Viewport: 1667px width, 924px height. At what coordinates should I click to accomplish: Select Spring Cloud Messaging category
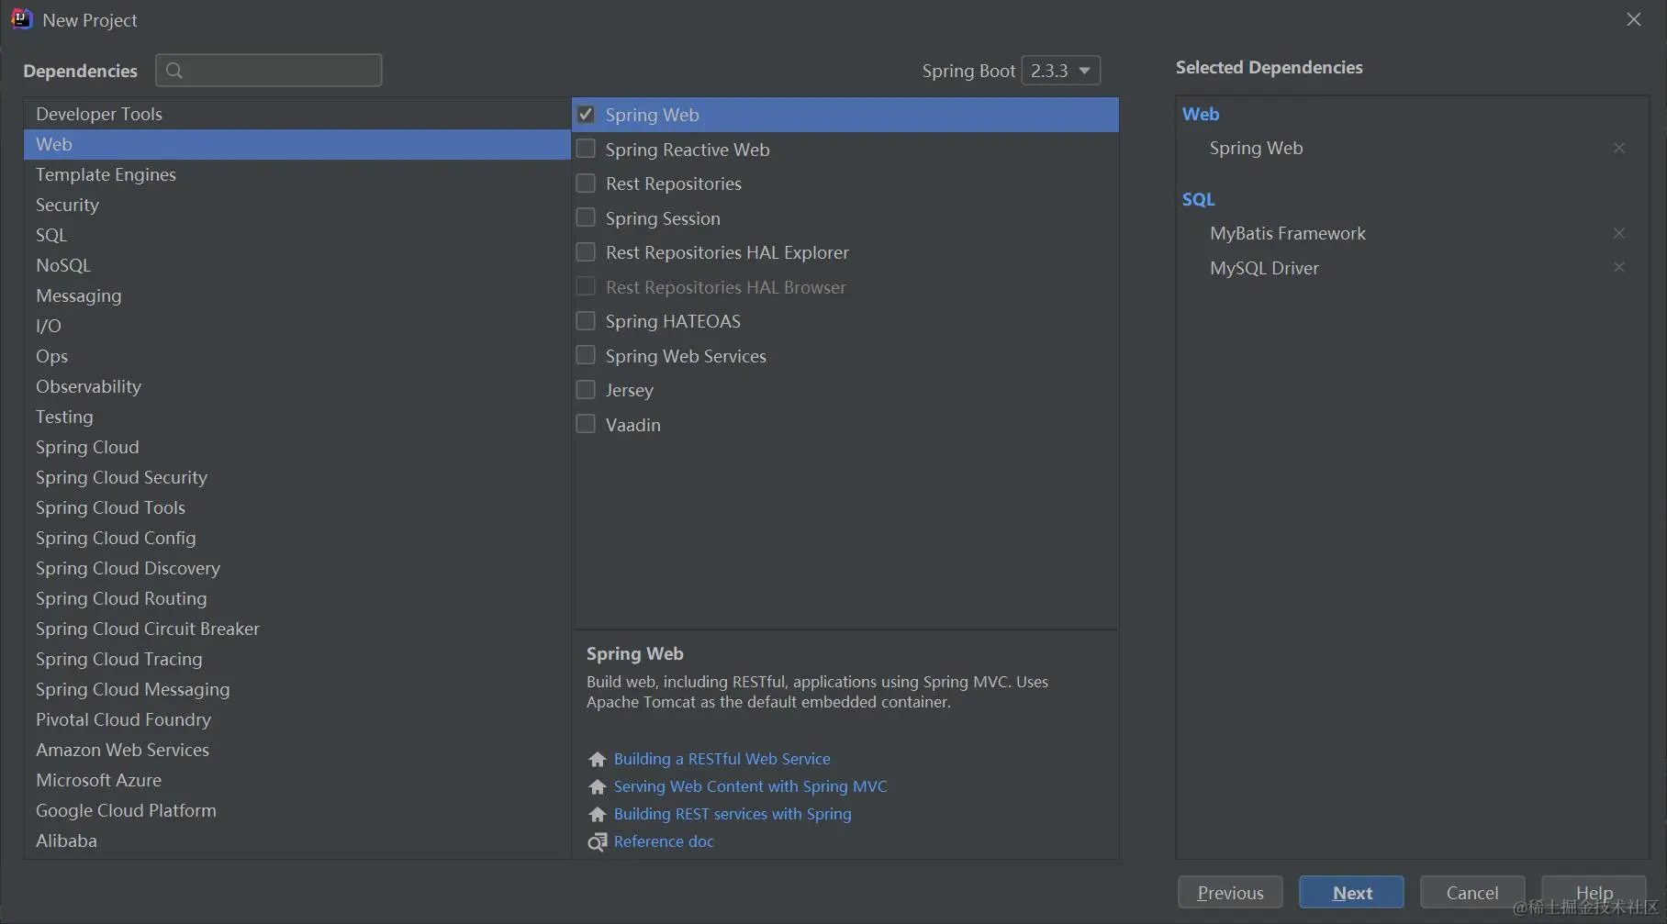pyautogui.click(x=296, y=689)
